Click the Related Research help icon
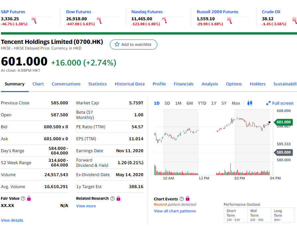Screen dimensions: 297x226 (112, 198)
